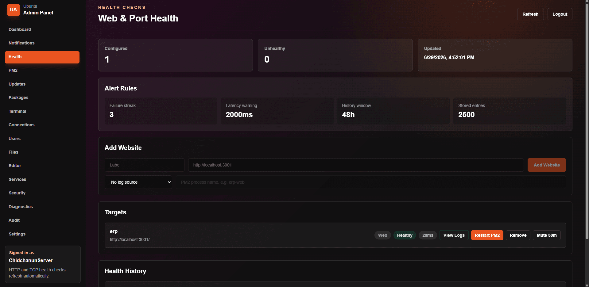Click the Updated timestamp value
Image resolution: width=589 pixels, height=287 pixels.
(449, 57)
